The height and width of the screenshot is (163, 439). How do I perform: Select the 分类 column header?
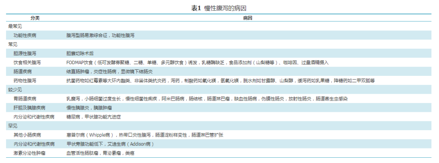click(35, 18)
